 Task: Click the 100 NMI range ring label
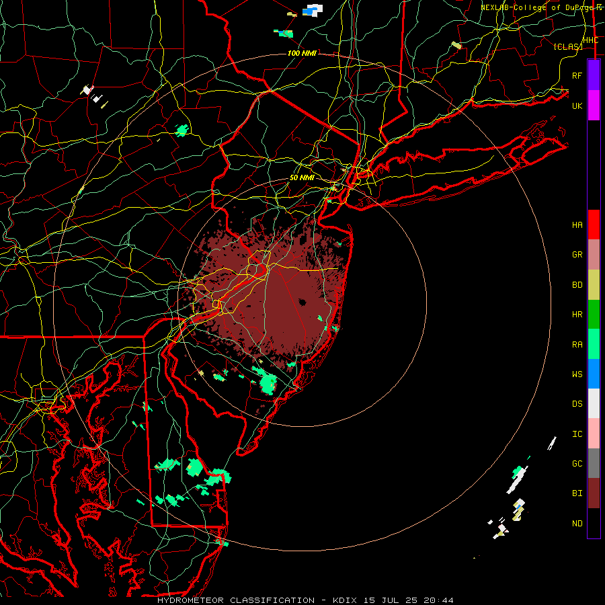(302, 53)
